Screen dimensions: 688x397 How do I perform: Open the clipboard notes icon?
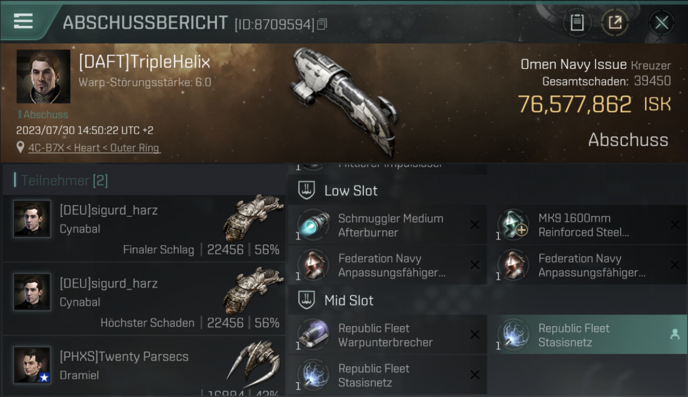[x=577, y=23]
